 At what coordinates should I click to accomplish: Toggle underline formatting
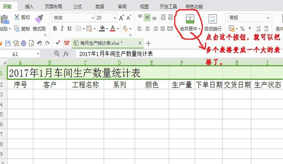tap(69, 29)
